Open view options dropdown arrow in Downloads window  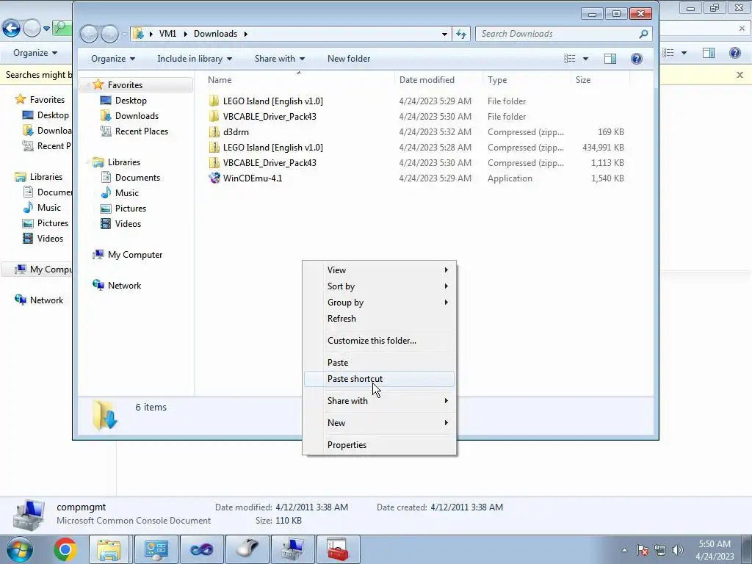tap(585, 59)
